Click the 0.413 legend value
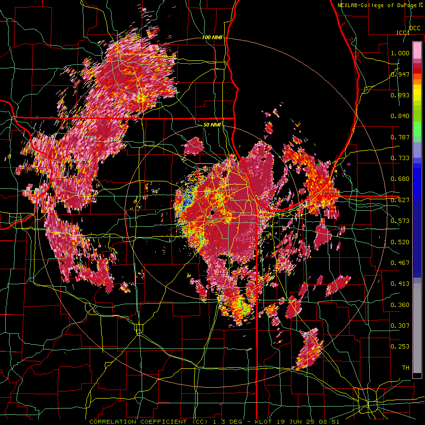Screen dimensions: 425x425 [x=400, y=284]
